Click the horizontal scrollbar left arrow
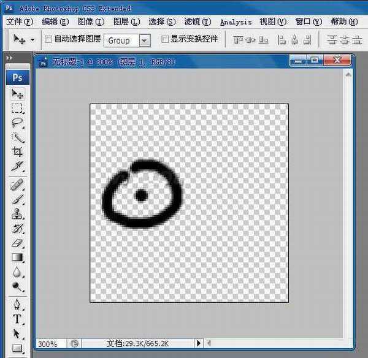This screenshot has height=358, width=368. point(210,344)
